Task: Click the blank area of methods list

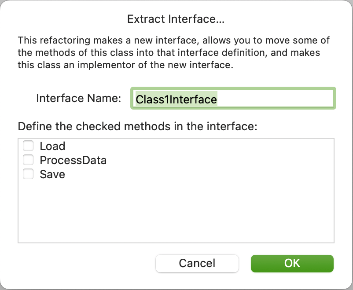Action: point(176,211)
